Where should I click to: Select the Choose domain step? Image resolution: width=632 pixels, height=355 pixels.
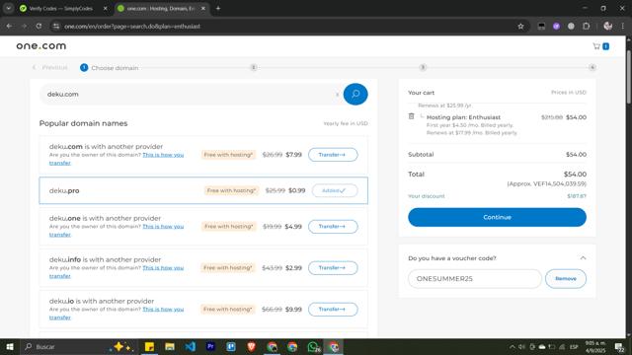click(x=110, y=68)
